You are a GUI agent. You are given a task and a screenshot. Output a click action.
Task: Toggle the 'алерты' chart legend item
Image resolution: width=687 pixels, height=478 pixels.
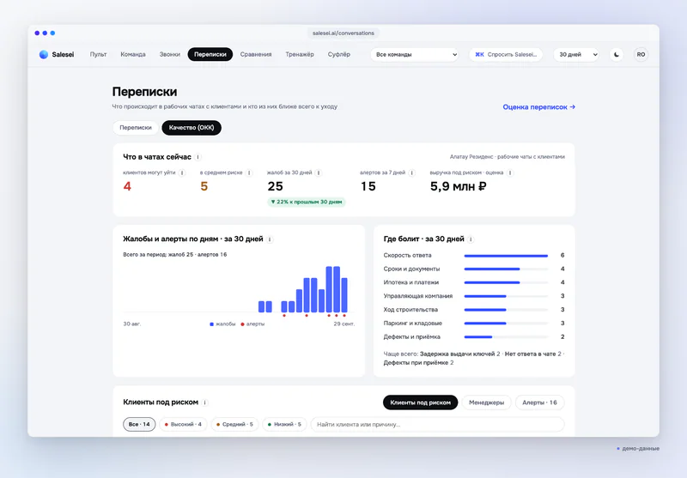252,324
